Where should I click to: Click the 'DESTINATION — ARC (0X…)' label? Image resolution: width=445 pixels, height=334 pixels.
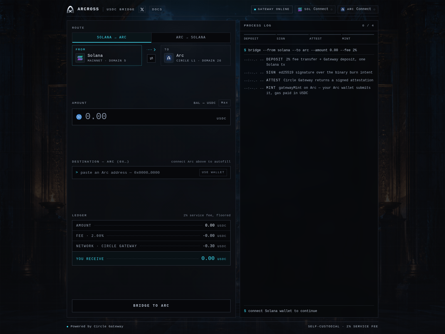click(100, 162)
